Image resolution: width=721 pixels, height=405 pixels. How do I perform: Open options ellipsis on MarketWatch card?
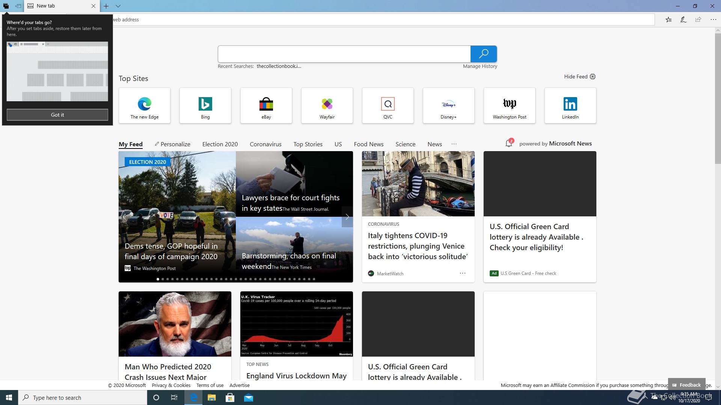coord(463,273)
